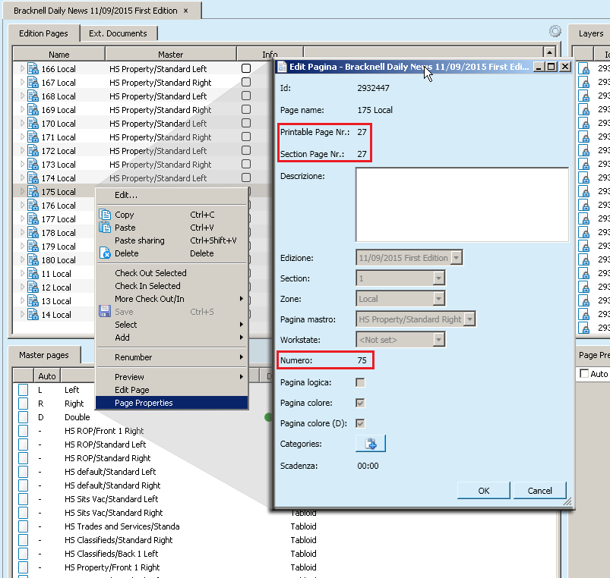610x578 pixels.
Task: Click the Paste clipboard icon in context menu
Action: click(105, 228)
